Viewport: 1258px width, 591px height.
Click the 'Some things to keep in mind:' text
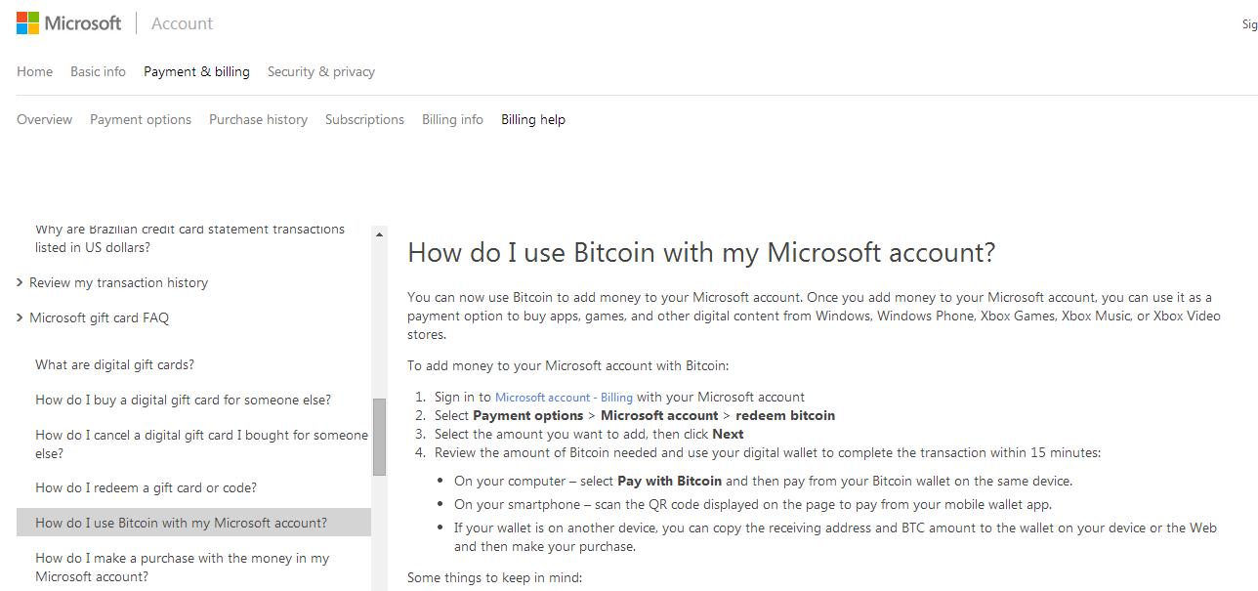[494, 577]
